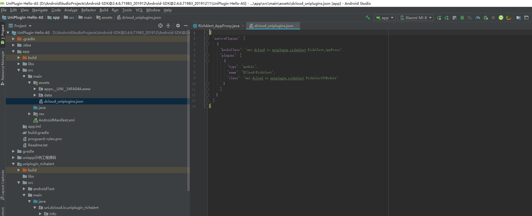Open Project panel gear settings
Screen dimensions: 532x216
click(x=178, y=26)
